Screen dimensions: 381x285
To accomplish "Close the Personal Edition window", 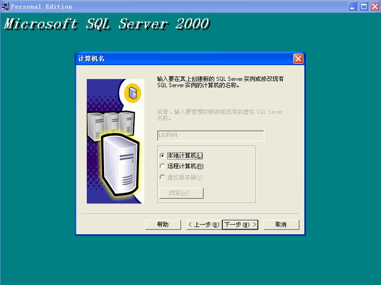I will (375, 7).
